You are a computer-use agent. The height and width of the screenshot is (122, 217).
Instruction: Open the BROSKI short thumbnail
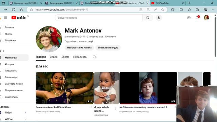coord(106,88)
